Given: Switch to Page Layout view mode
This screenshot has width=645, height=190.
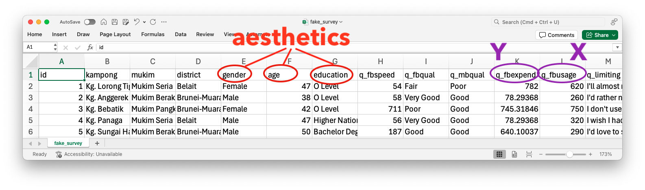Looking at the screenshot, I should (514, 154).
